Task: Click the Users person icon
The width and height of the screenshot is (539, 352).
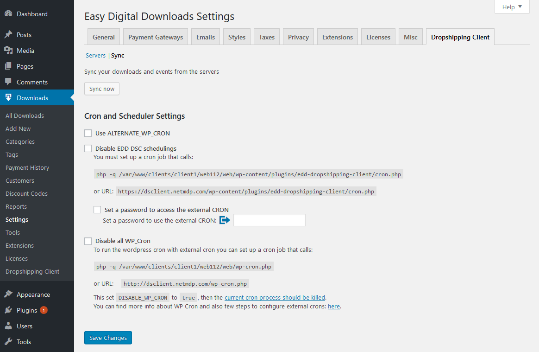Action: 8,326
